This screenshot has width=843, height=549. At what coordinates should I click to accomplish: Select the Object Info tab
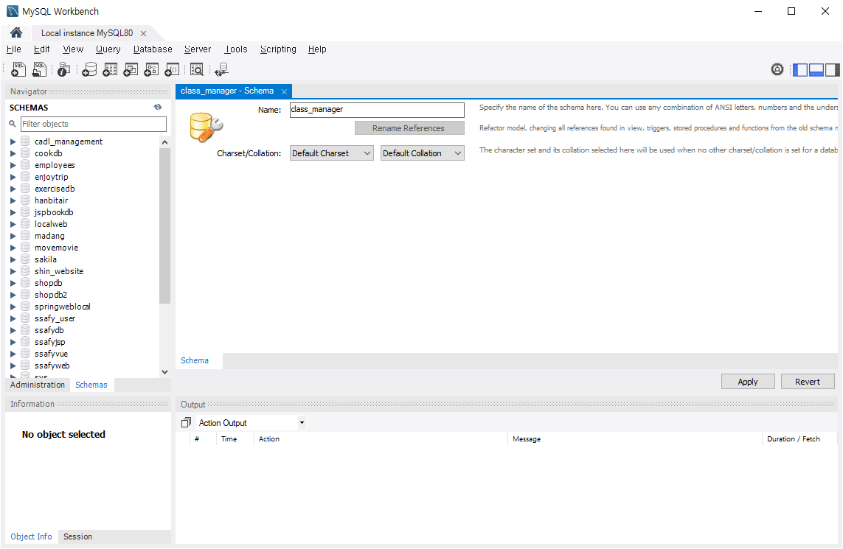click(x=31, y=536)
